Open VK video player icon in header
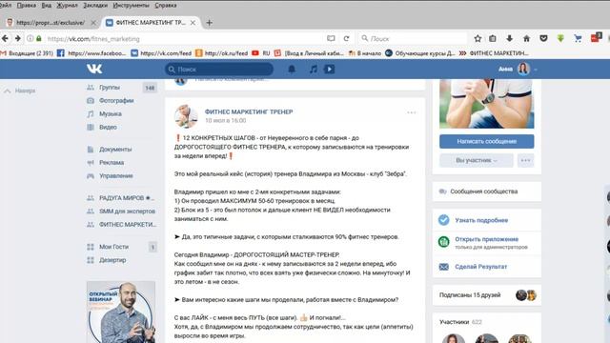Viewport: 610px width, 343px height. (329, 70)
